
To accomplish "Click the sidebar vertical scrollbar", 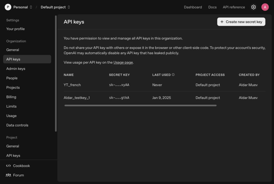I will (56, 73).
